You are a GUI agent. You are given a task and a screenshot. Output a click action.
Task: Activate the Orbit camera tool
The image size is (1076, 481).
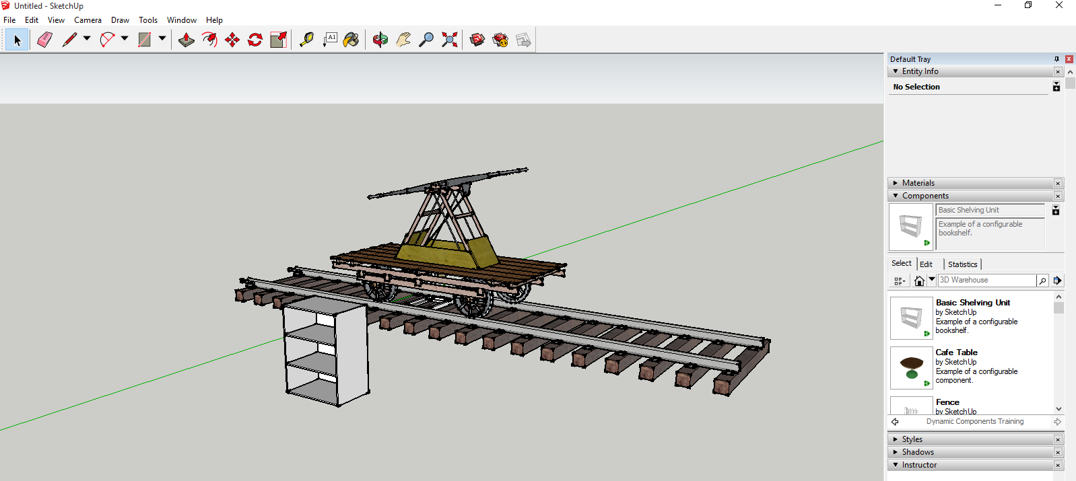coord(380,40)
